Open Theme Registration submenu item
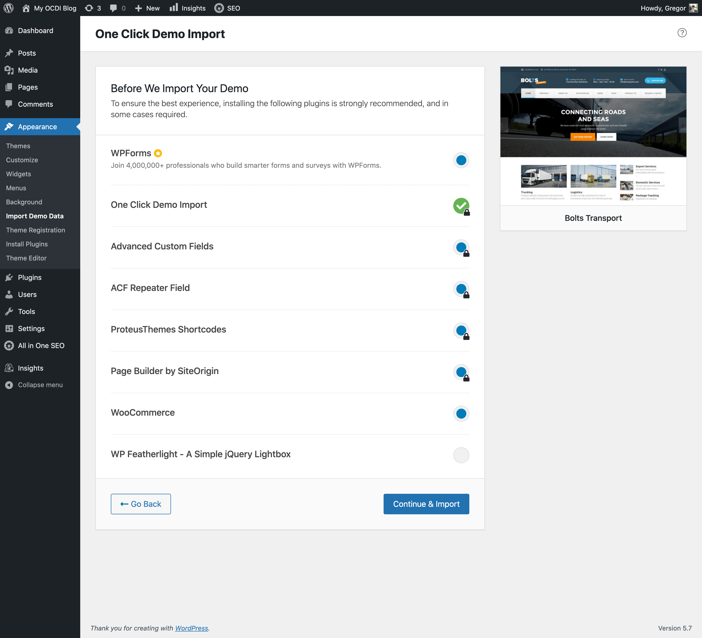702x638 pixels. point(36,230)
